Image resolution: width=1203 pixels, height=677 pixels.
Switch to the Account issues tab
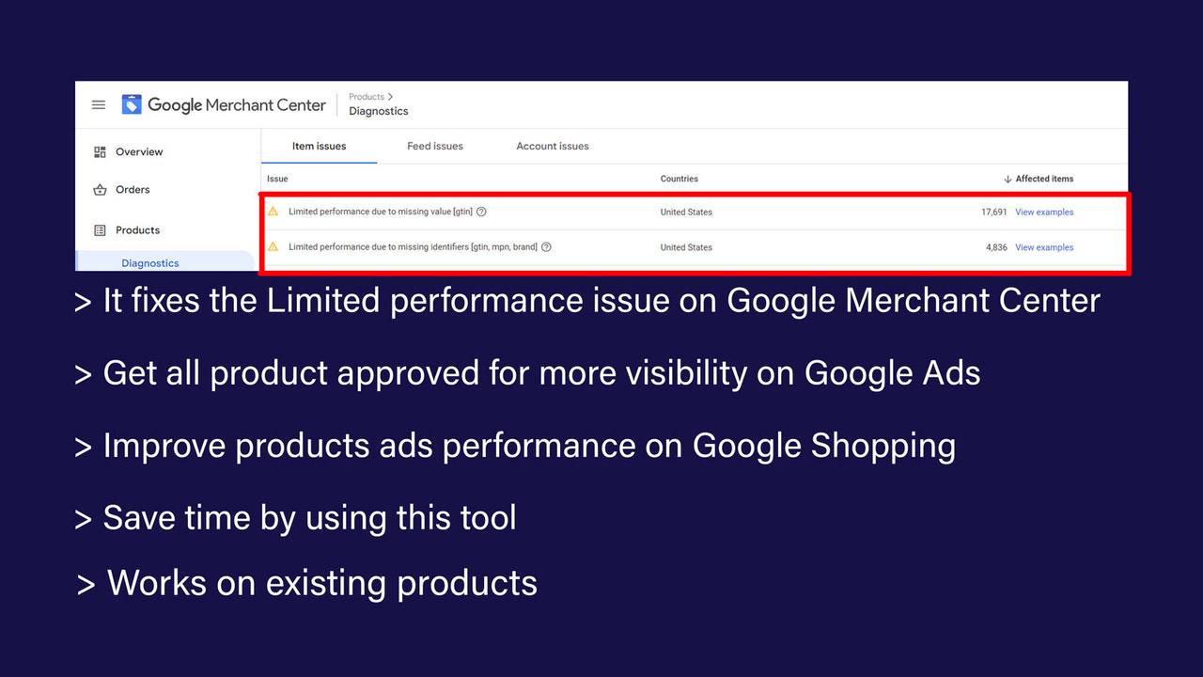point(552,146)
